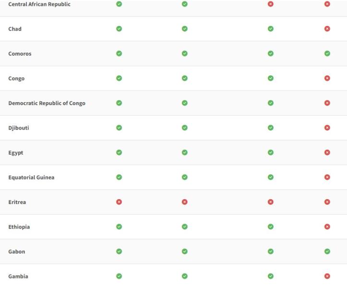Click Central African Republic's first-column green check
The width and height of the screenshot is (347, 288).
tap(119, 4)
